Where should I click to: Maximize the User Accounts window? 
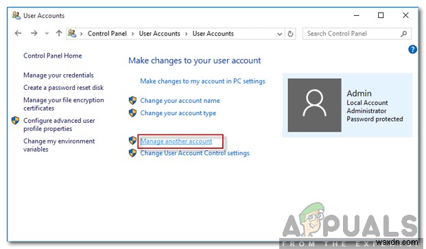tap(381, 16)
